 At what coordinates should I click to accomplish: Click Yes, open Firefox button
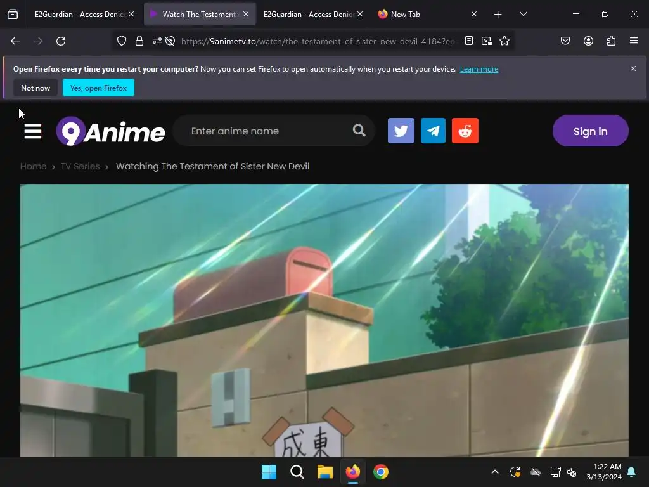tap(98, 88)
